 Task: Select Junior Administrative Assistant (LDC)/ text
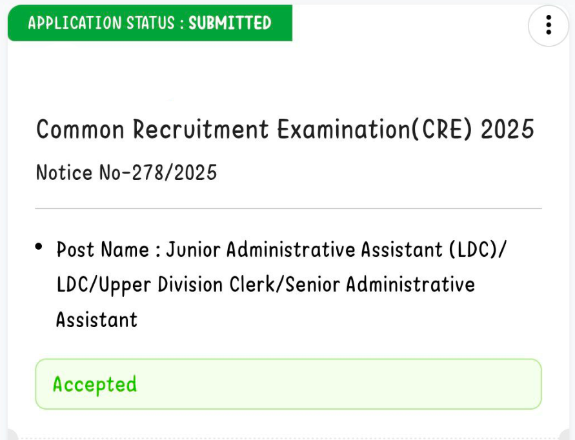336,250
